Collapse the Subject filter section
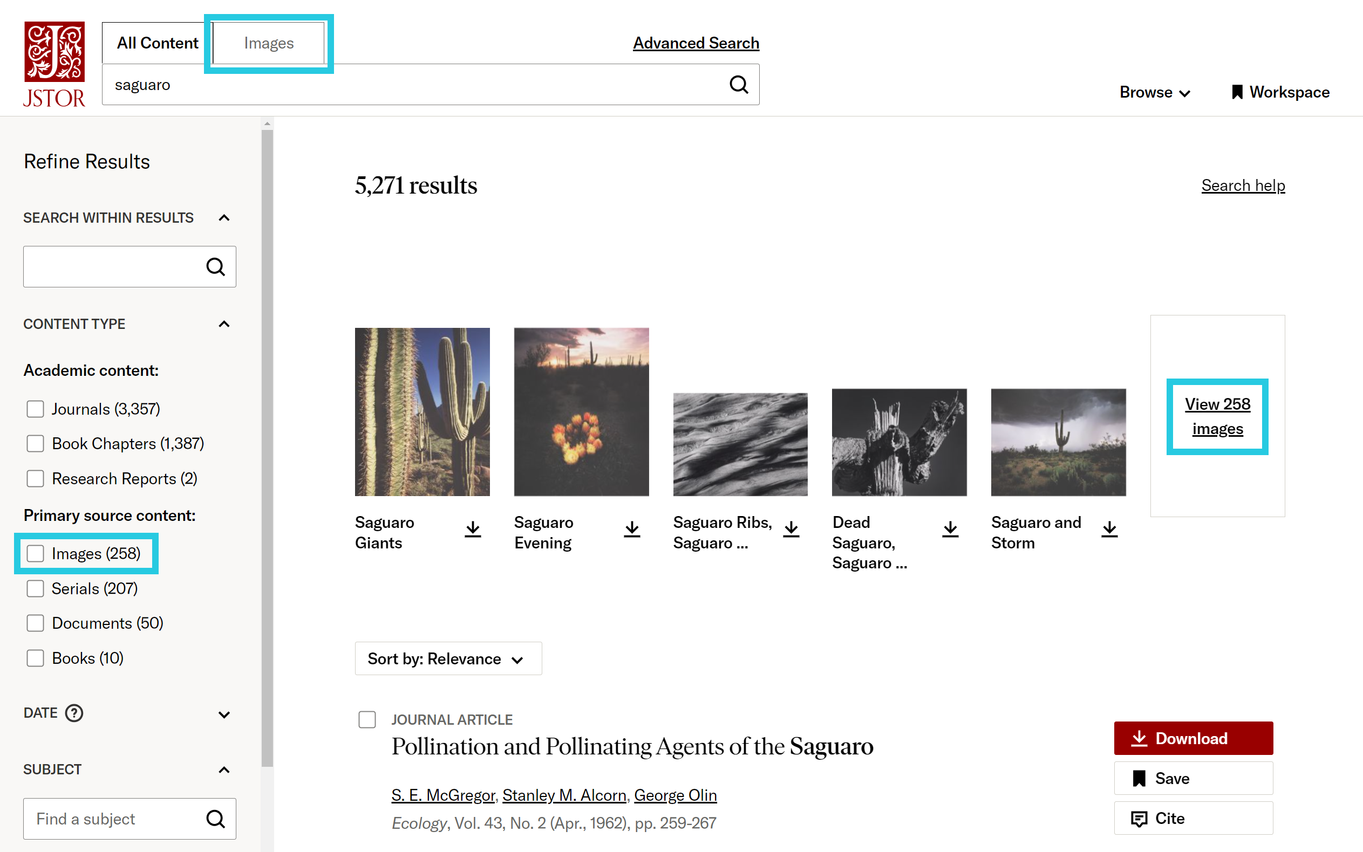This screenshot has width=1363, height=852. [x=224, y=769]
